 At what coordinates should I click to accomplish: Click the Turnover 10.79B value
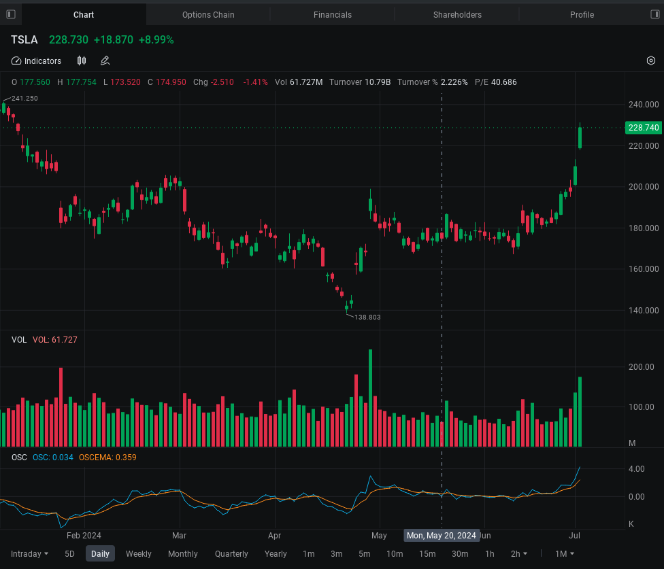coord(360,82)
